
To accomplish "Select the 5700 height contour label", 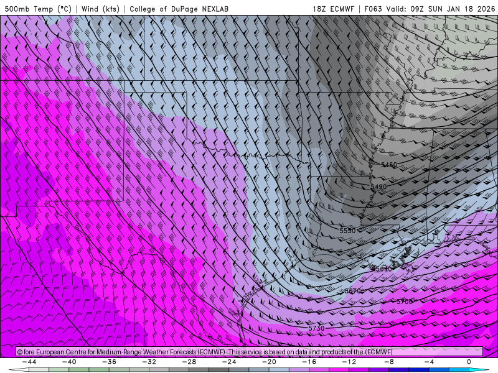I will pos(404,302).
